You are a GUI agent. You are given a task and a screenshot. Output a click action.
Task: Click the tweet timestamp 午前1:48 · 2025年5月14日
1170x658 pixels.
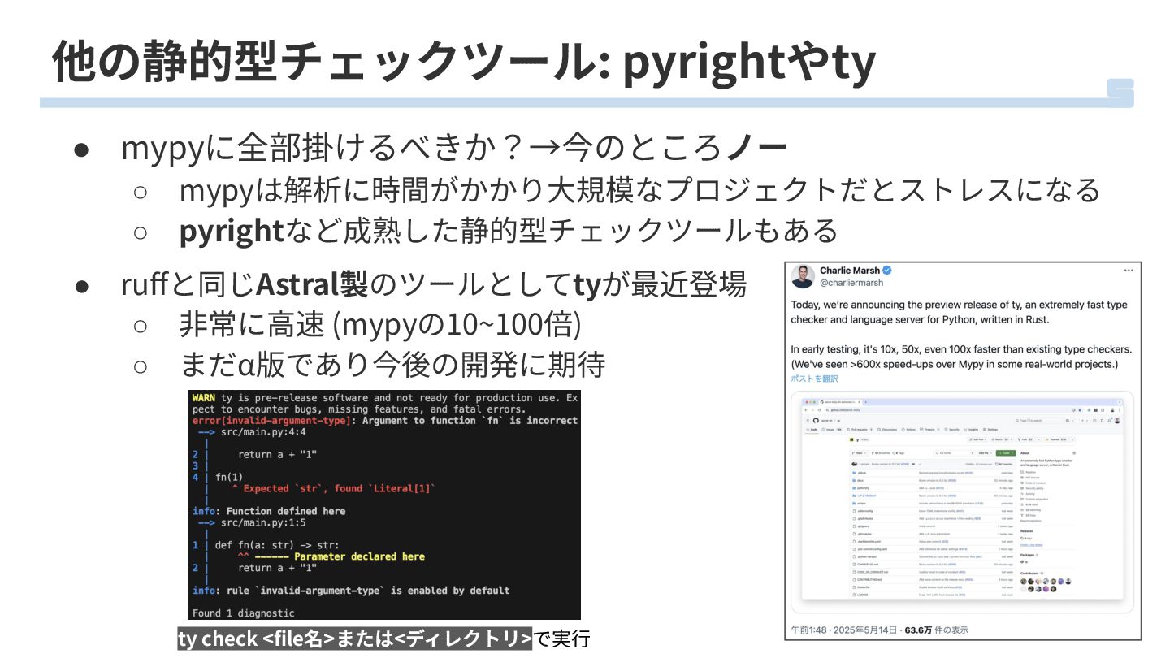(x=844, y=630)
